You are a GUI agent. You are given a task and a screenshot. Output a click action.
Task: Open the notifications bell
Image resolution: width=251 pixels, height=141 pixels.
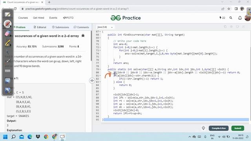point(240,18)
